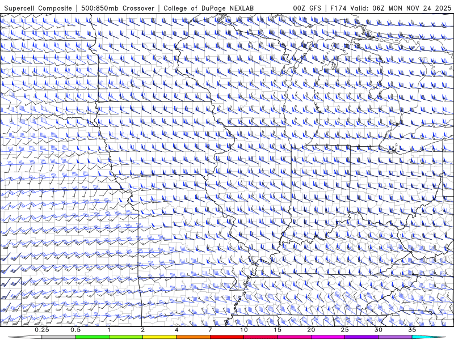The width and height of the screenshot is (454, 340).
Task: Select the magenta 20–25 colorbar segment
Action: [x=328, y=337]
